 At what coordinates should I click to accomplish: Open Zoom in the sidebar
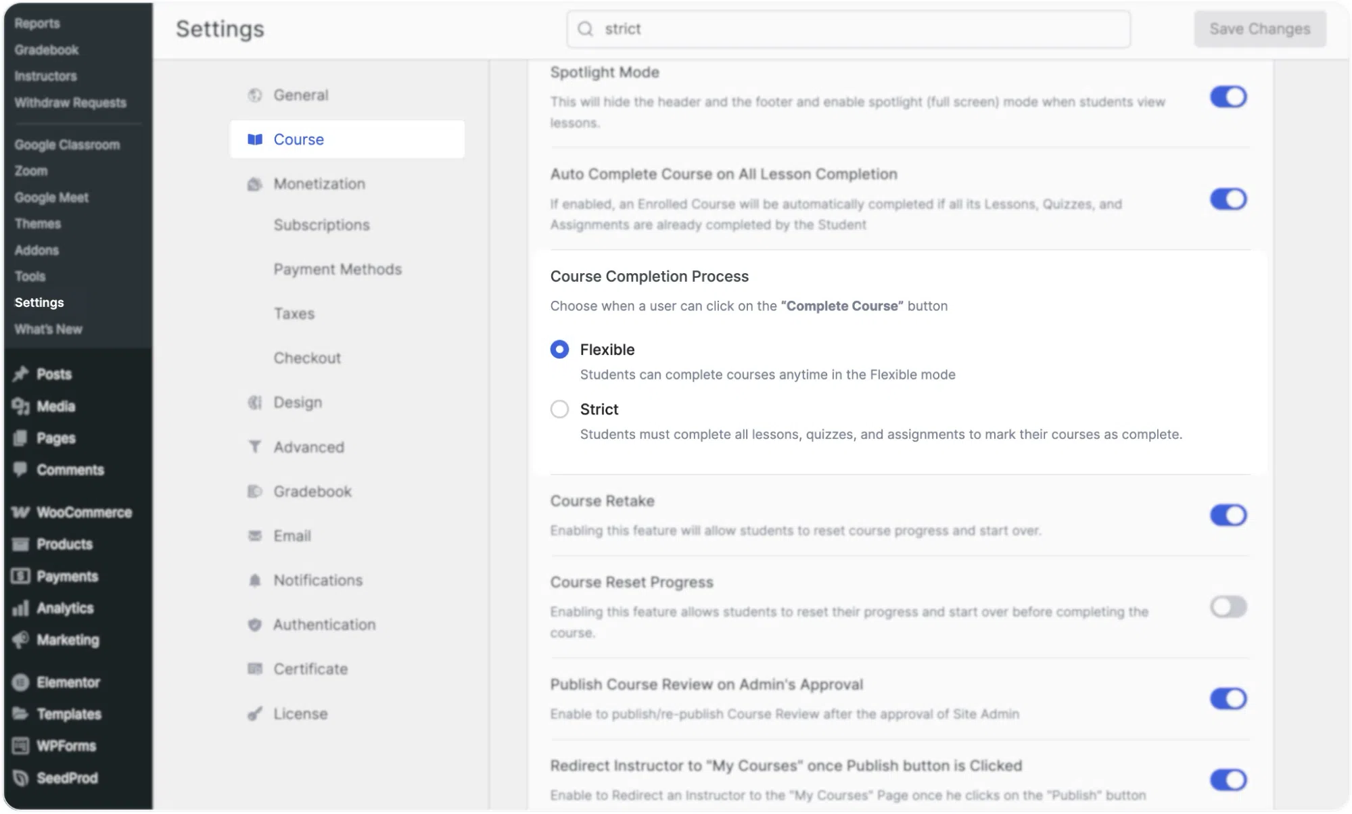point(31,171)
